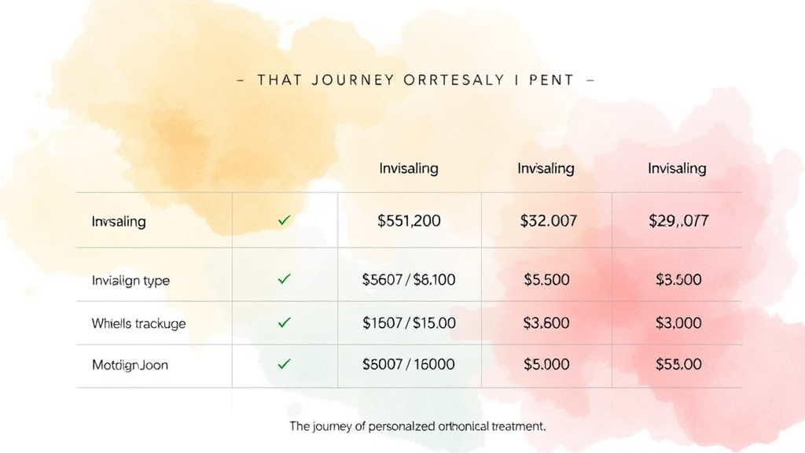805x453 pixels.
Task: Click the green checkmark in the Invsaling row
Action: (x=285, y=222)
